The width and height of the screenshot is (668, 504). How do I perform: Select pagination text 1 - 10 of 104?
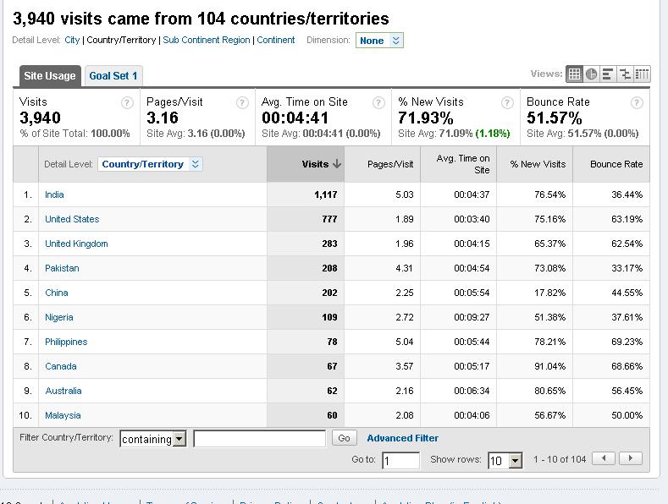point(560,459)
